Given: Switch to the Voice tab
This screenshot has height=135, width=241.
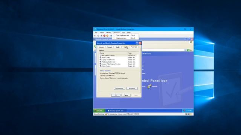Looking at the screenshot, I should [125, 47].
